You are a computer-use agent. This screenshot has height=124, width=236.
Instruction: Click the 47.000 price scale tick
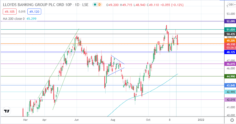pos(230,61)
